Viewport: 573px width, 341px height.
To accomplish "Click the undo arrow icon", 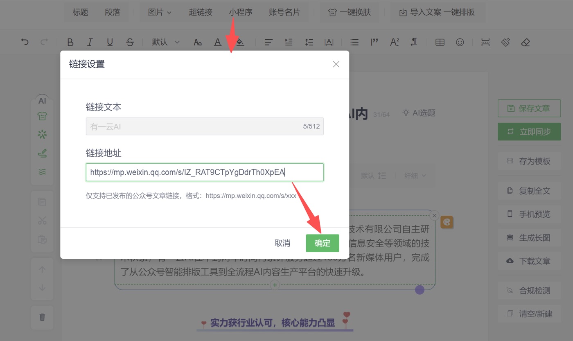I will 25,42.
